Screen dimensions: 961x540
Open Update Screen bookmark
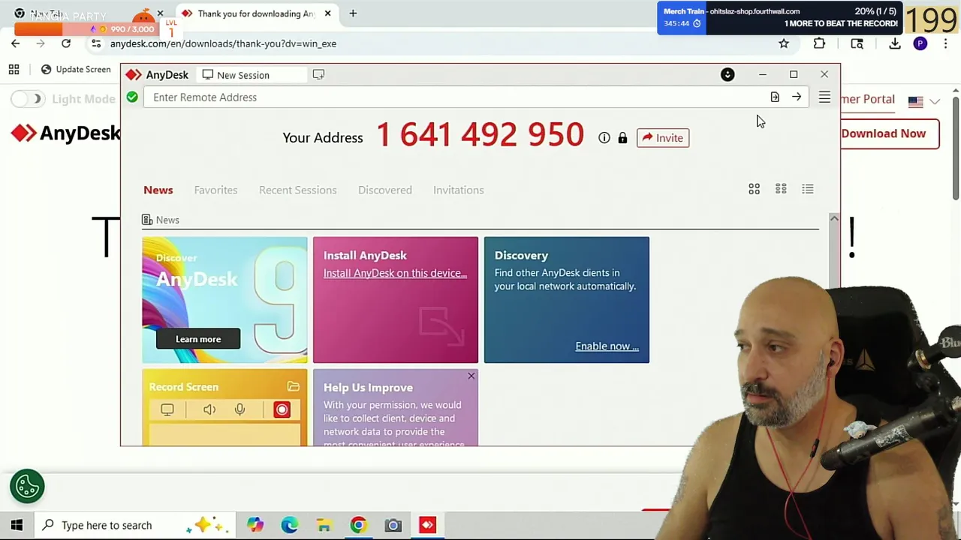[x=76, y=70]
